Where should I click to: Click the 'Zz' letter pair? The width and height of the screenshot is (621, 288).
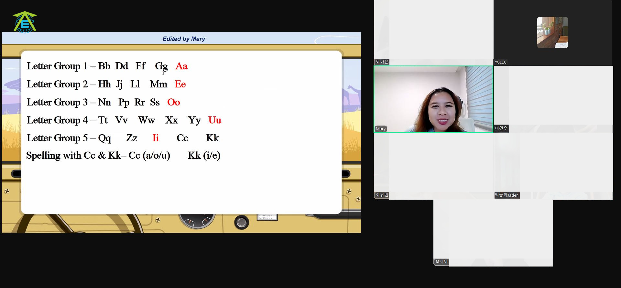(132, 138)
